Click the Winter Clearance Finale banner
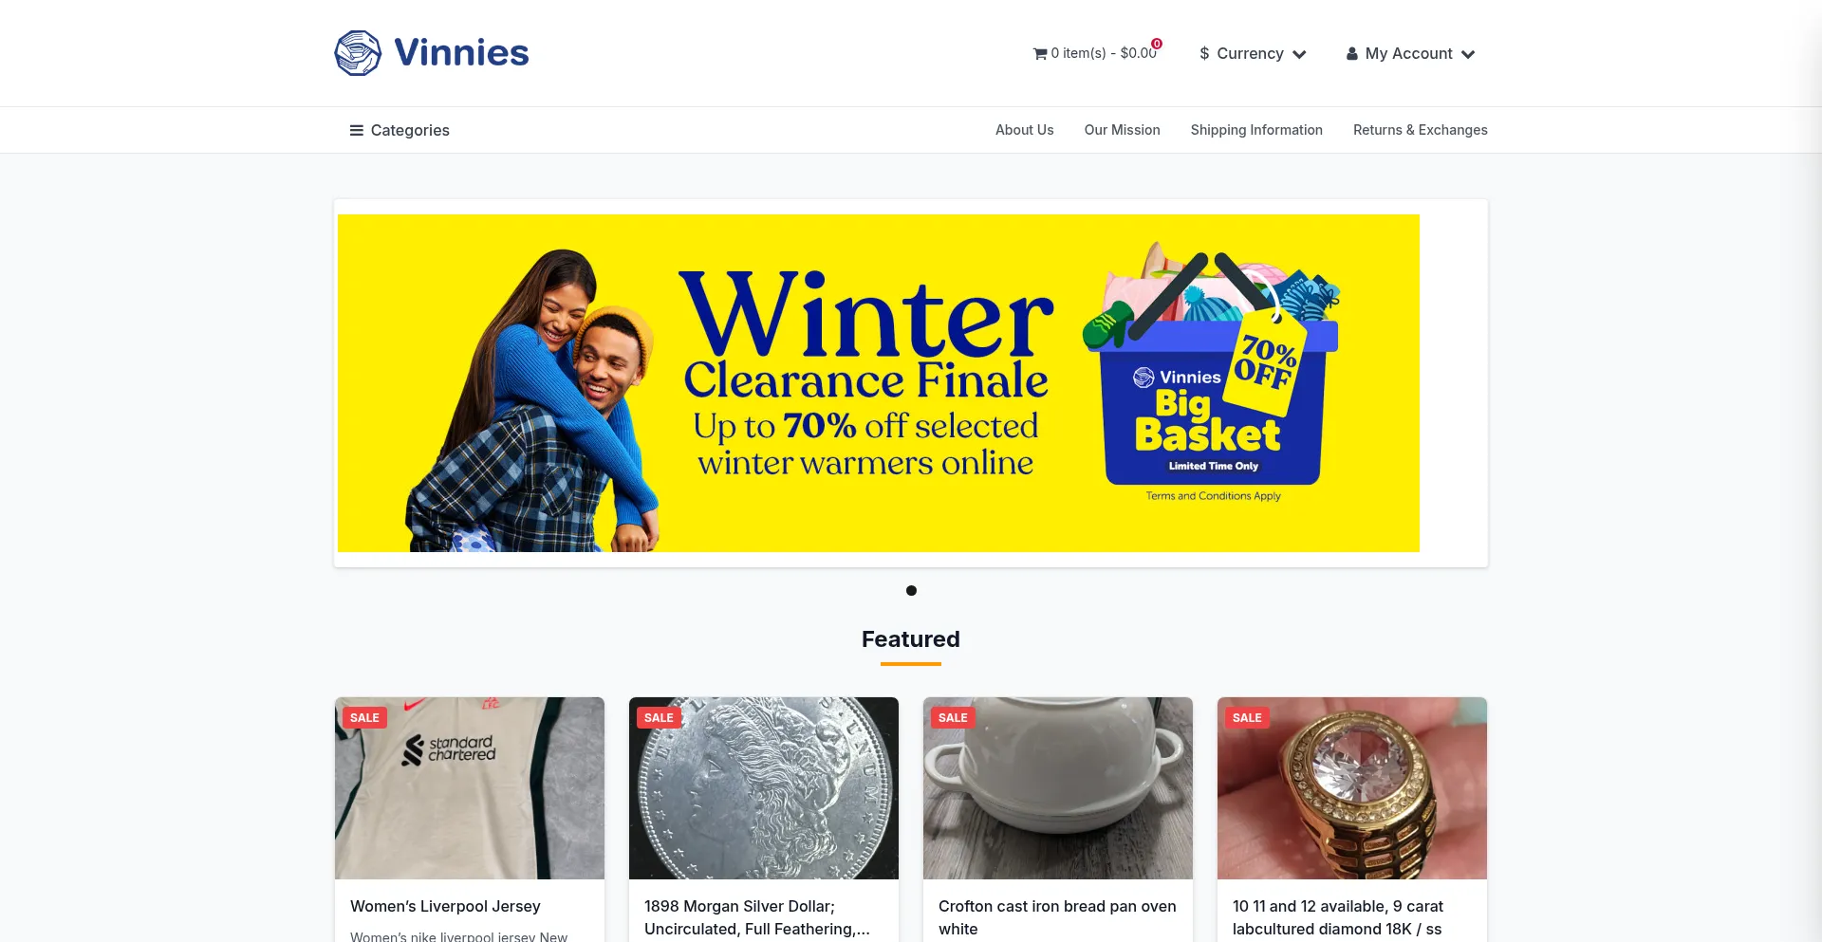Viewport: 1822px width, 942px height. (879, 383)
